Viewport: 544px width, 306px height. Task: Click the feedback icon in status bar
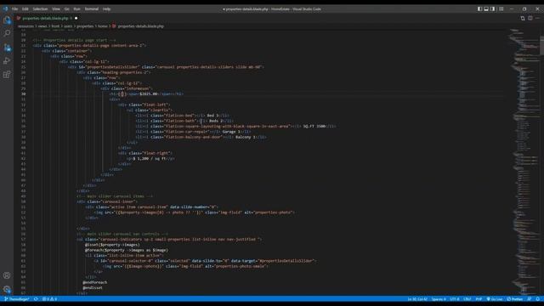(530, 299)
